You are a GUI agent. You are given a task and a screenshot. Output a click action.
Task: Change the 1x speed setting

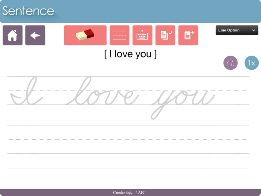coord(252,63)
